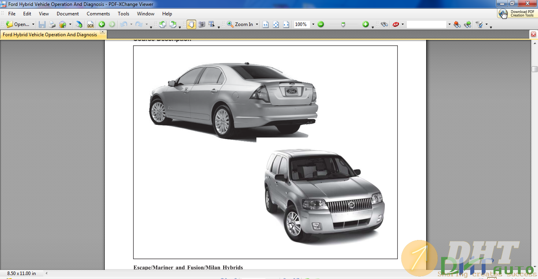
Task: Run OCR on the pages
Action: (x=91, y=24)
